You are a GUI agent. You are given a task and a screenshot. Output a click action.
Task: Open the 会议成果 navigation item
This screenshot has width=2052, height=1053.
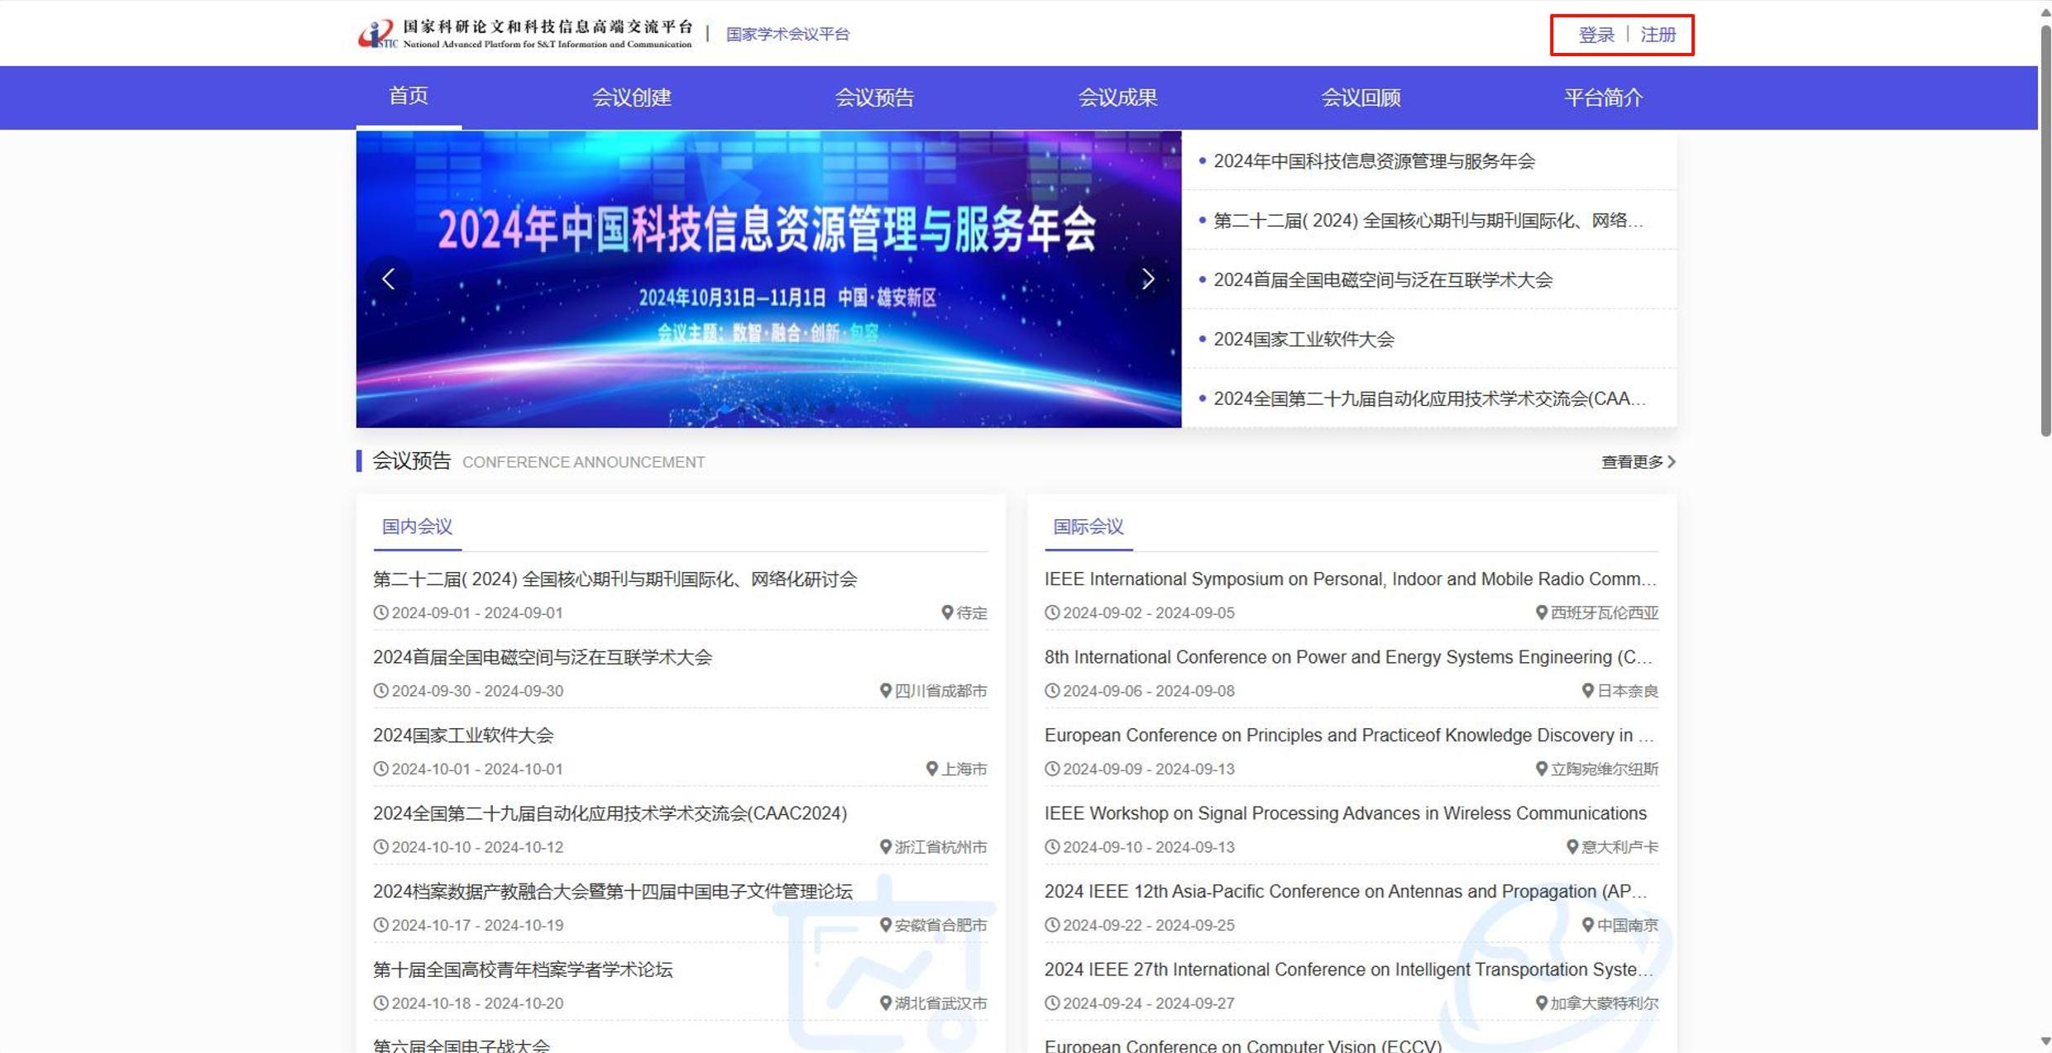1117,98
